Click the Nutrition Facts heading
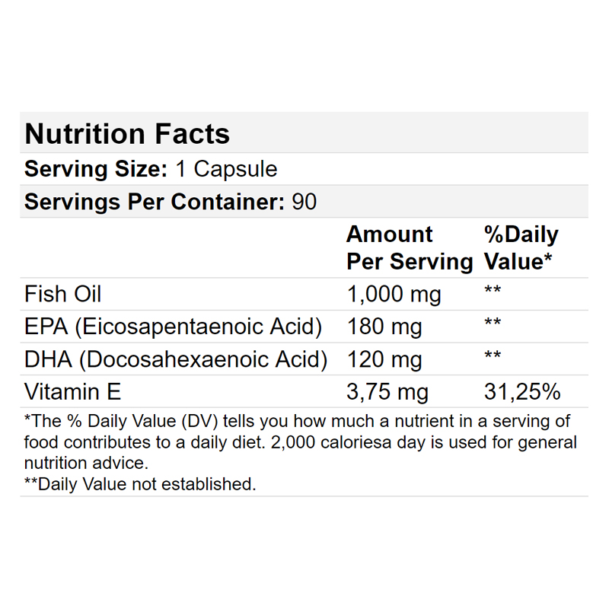Screen dimensions: 609x609 (127, 134)
